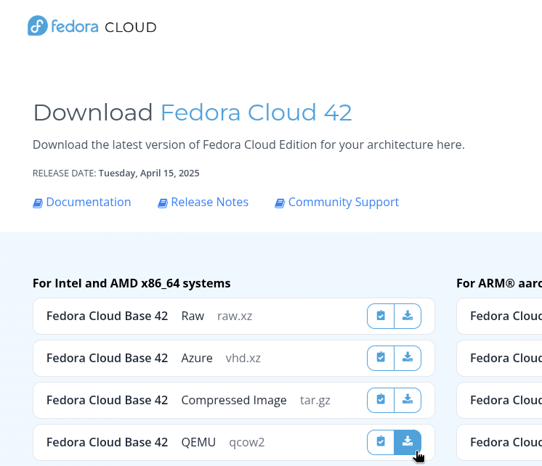Verify checksum for Compressed Image tar.gz
Viewport: 542px width, 466px height.
(381, 400)
